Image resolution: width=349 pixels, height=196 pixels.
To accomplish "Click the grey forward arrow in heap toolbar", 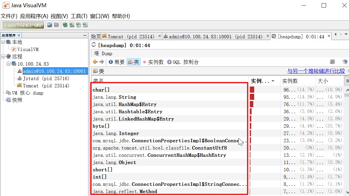I will (102, 62).
